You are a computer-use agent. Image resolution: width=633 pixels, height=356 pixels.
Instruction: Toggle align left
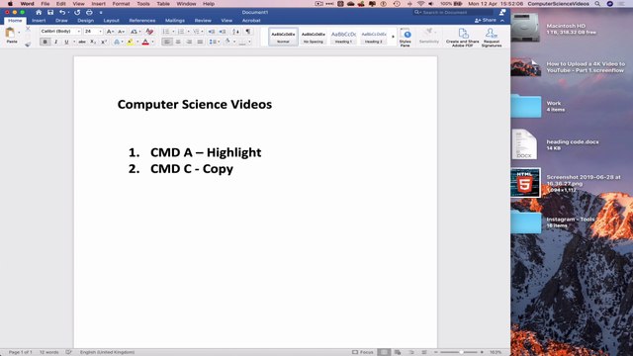[167, 42]
